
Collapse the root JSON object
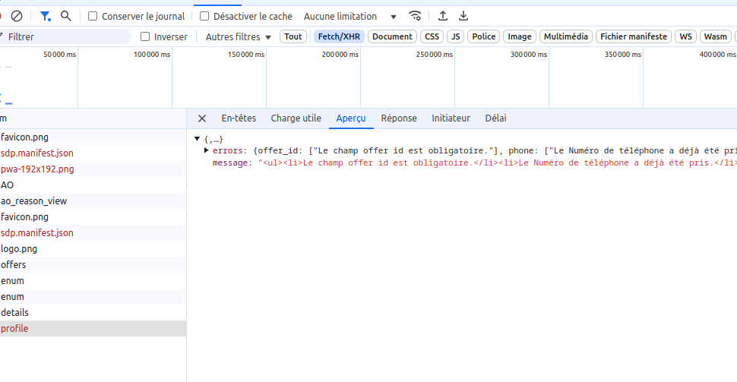[x=197, y=139]
